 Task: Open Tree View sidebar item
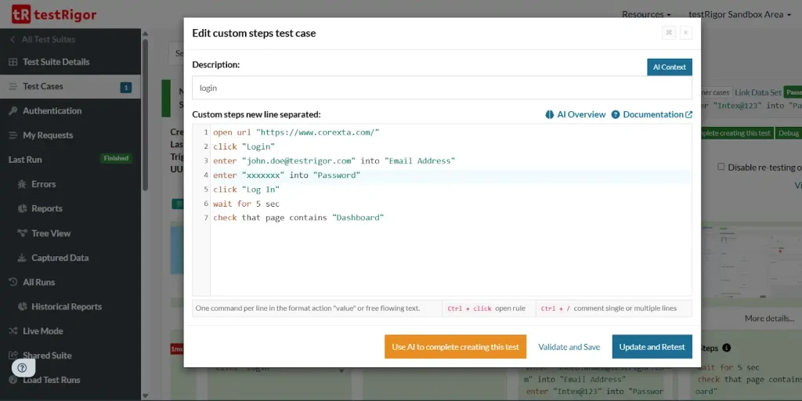pyautogui.click(x=51, y=233)
